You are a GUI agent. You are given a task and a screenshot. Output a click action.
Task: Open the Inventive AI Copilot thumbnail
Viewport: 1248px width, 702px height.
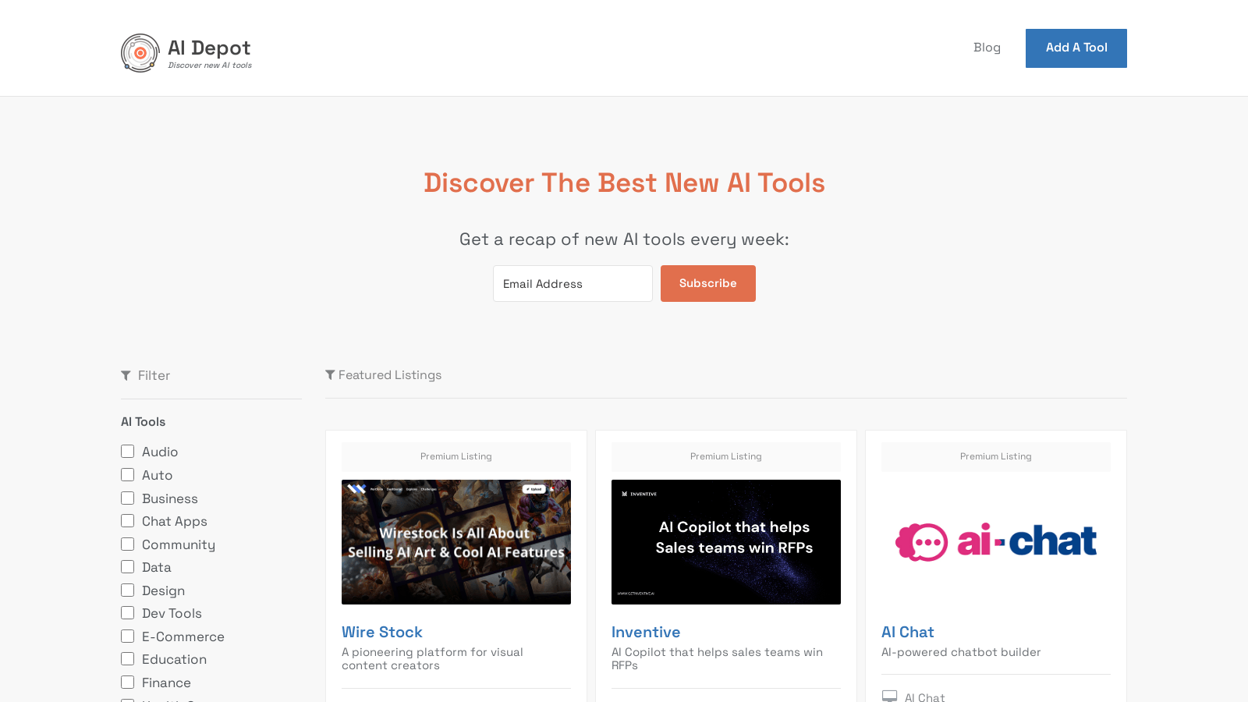pos(726,542)
